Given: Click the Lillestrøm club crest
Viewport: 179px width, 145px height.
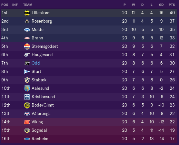Looking at the screenshot, I should tap(27, 13).
